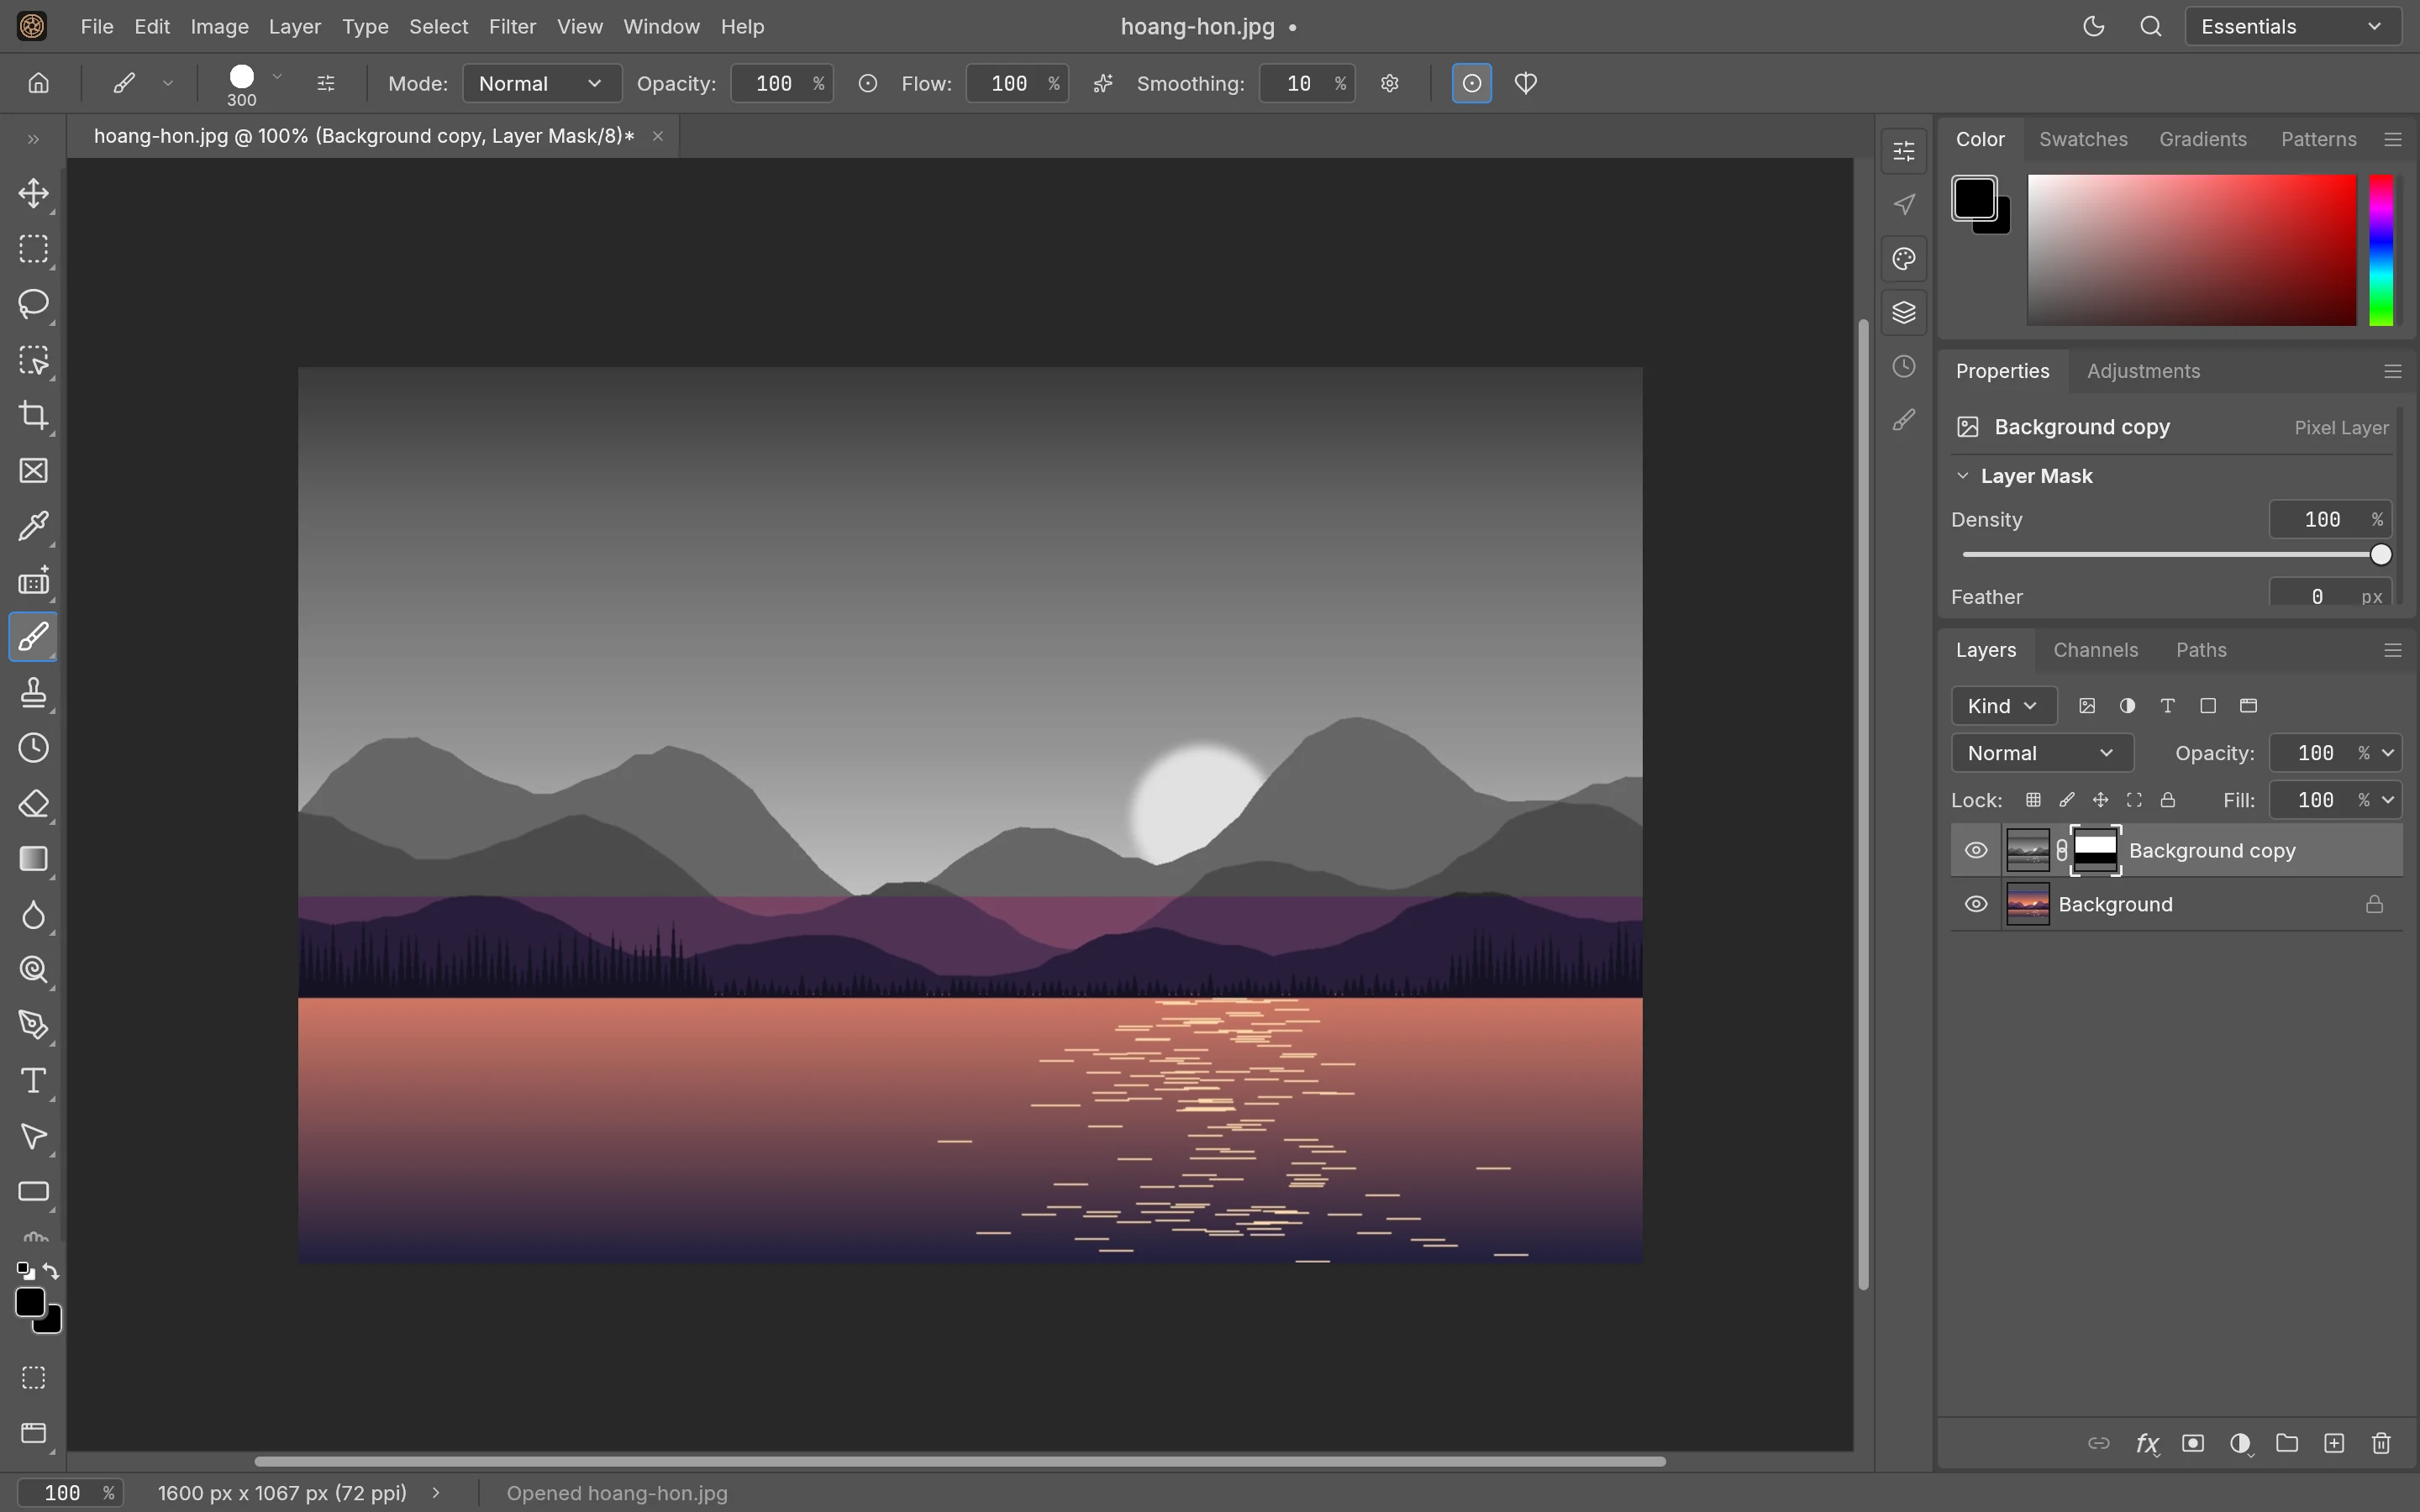Toggle pressure for size button
The width and height of the screenshot is (2420, 1512).
pyautogui.click(x=1471, y=83)
